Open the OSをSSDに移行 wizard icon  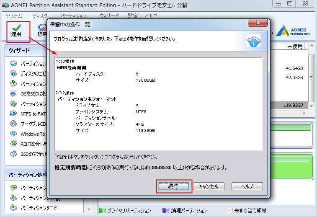[13, 93]
